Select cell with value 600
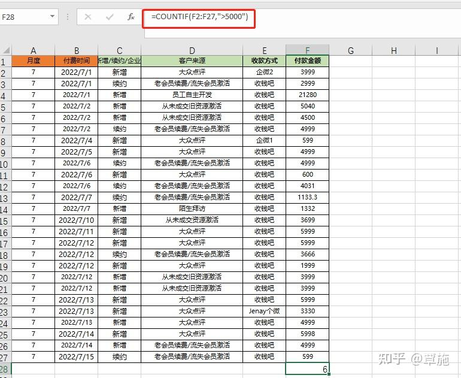Screen dimensions: 461x378 [x=308, y=174]
